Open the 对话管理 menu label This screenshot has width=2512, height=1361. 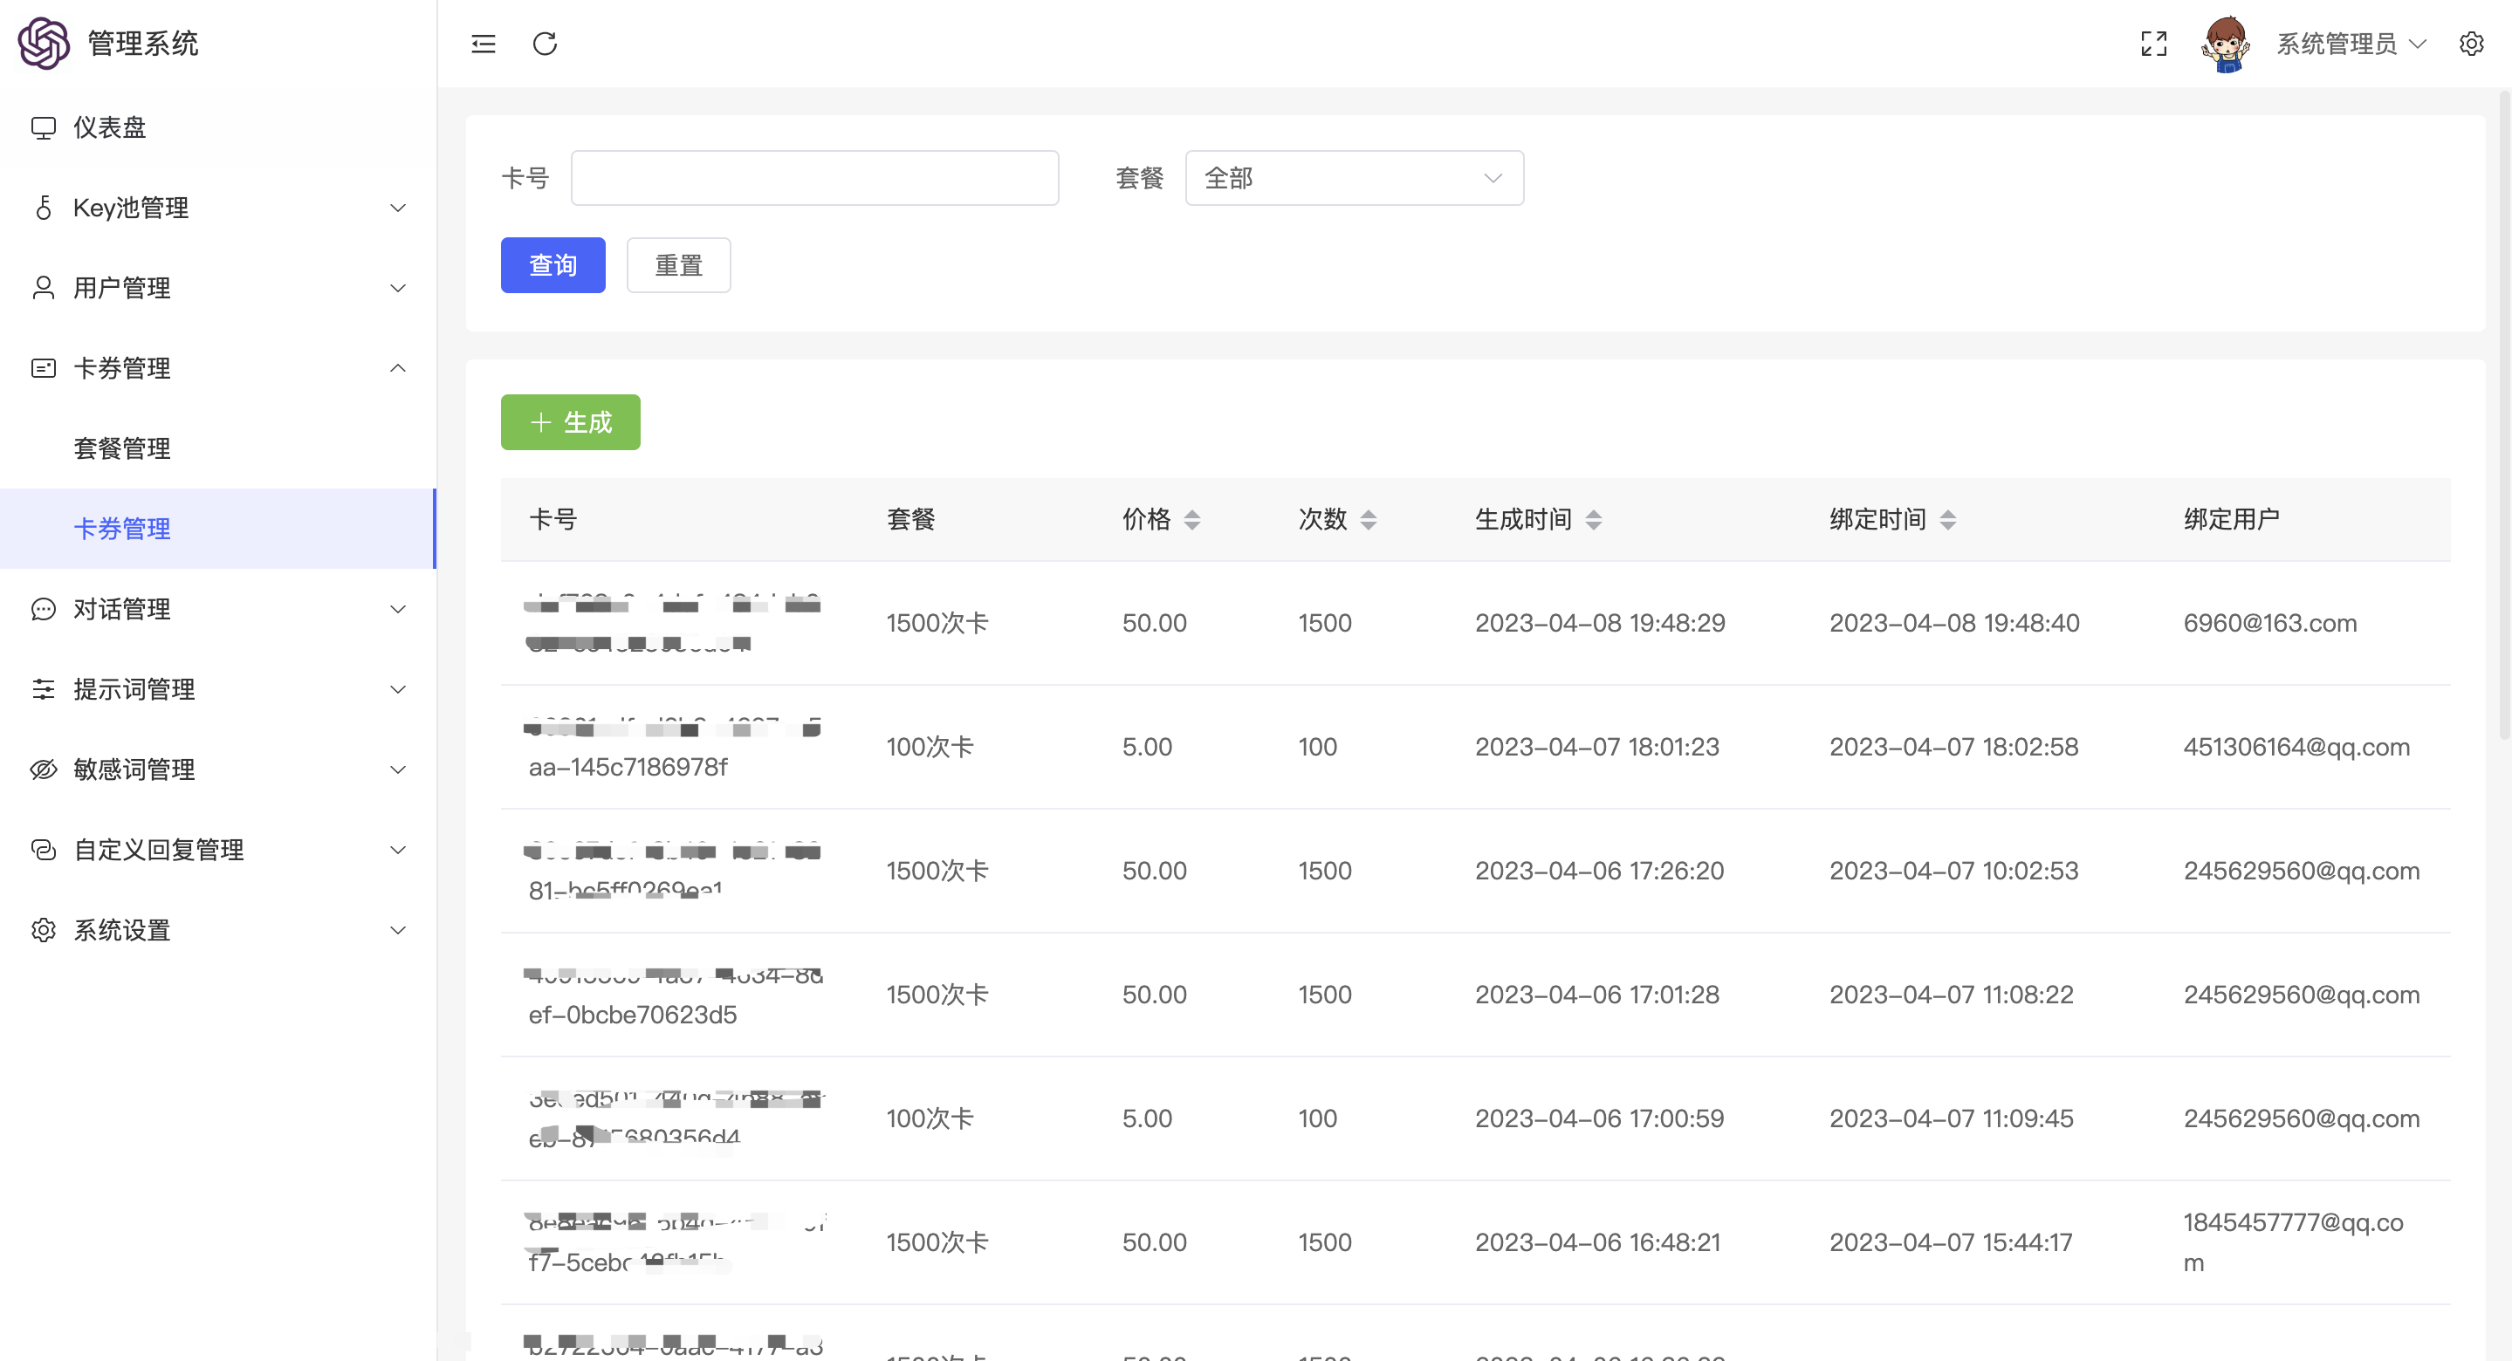click(122, 609)
